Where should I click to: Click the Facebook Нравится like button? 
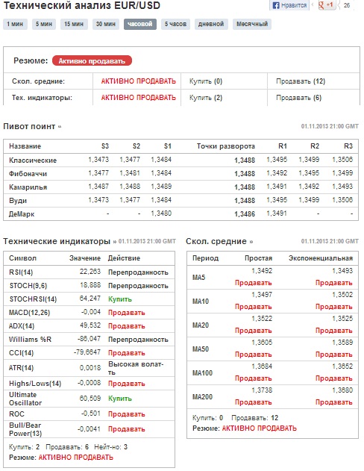[289, 5]
